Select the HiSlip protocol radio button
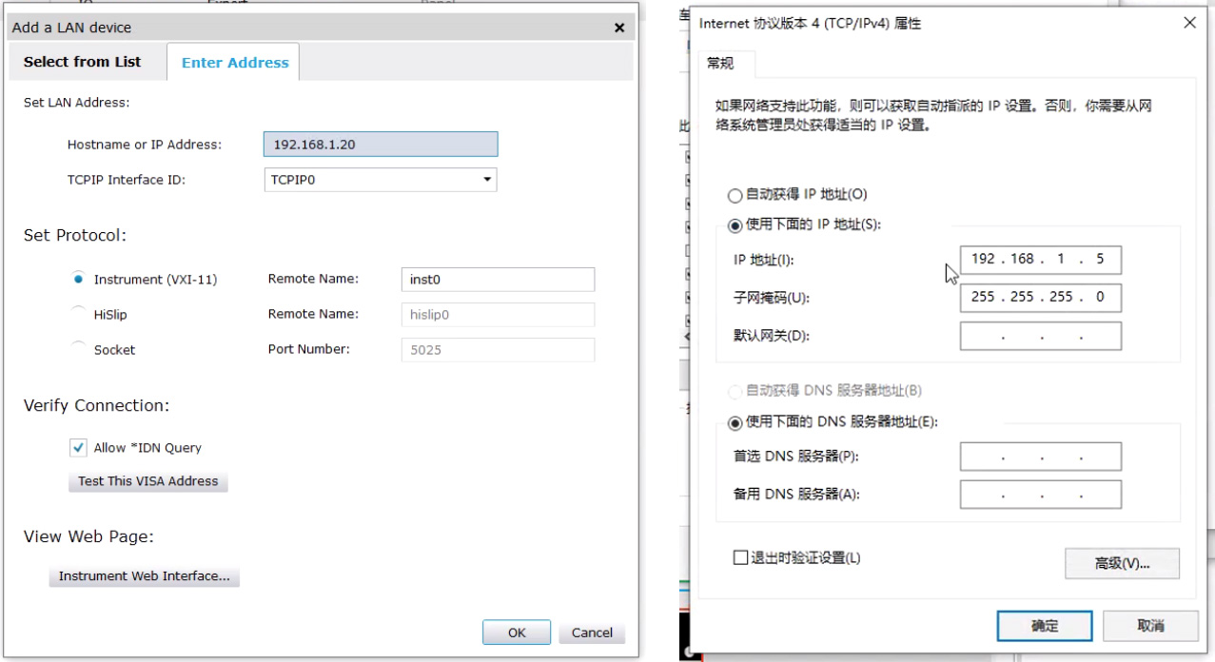Viewport: 1215px width, 662px height. 79,314
